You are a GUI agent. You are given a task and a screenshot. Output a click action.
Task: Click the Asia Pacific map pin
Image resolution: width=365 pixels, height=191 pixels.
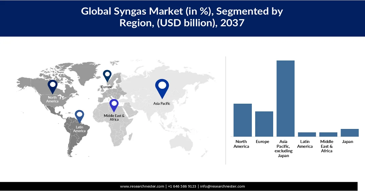[162, 89]
